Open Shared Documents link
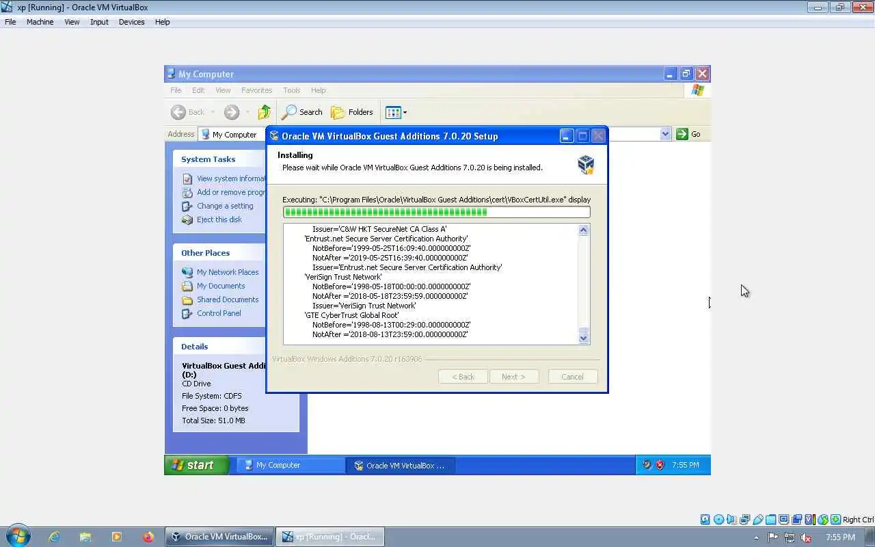875x547 pixels. pyautogui.click(x=228, y=299)
